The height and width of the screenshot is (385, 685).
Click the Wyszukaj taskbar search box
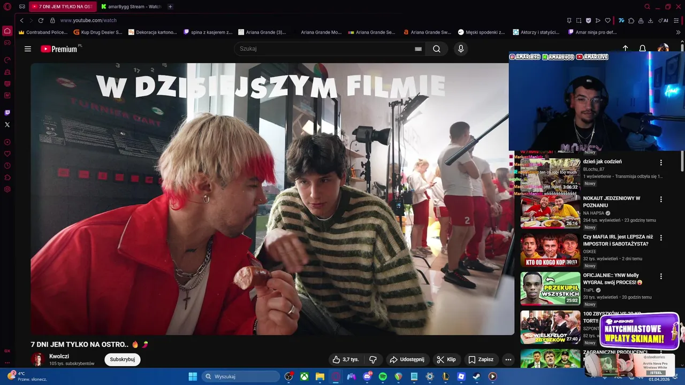click(x=241, y=376)
